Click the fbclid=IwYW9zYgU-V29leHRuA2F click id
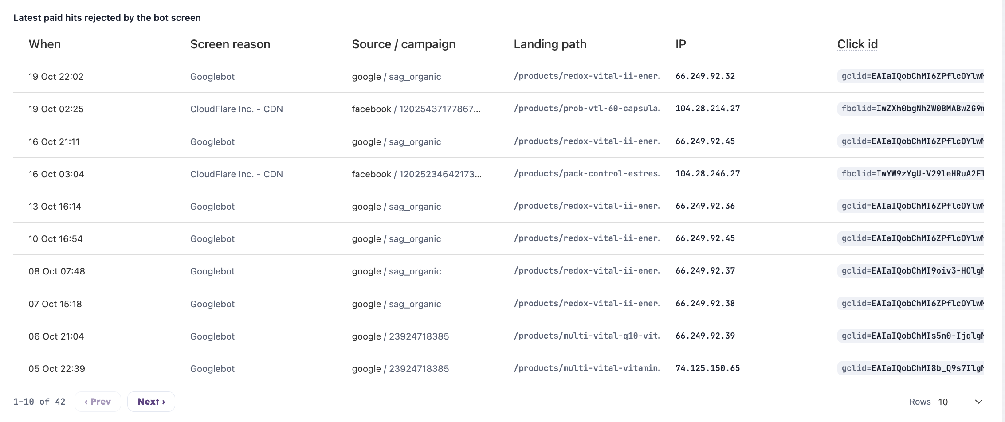The image size is (1005, 422). 911,174
